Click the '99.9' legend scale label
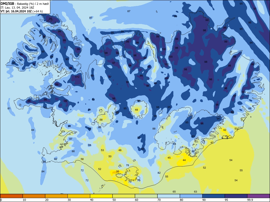 (250, 200)
